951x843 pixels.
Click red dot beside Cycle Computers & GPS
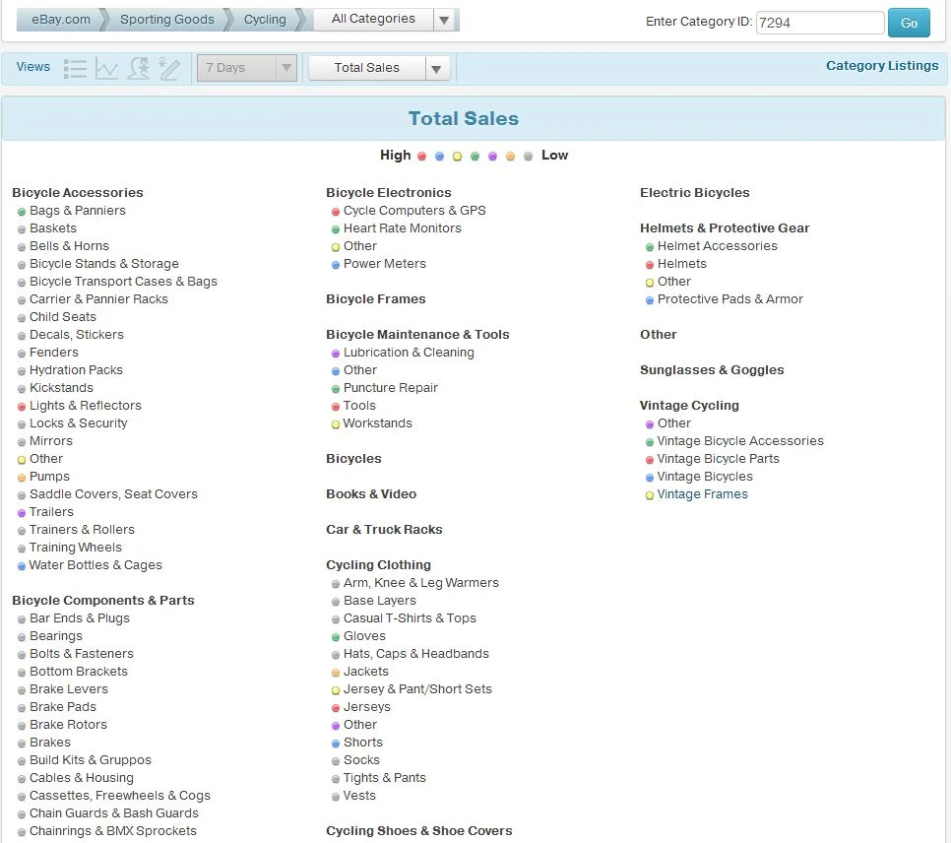coord(336,212)
